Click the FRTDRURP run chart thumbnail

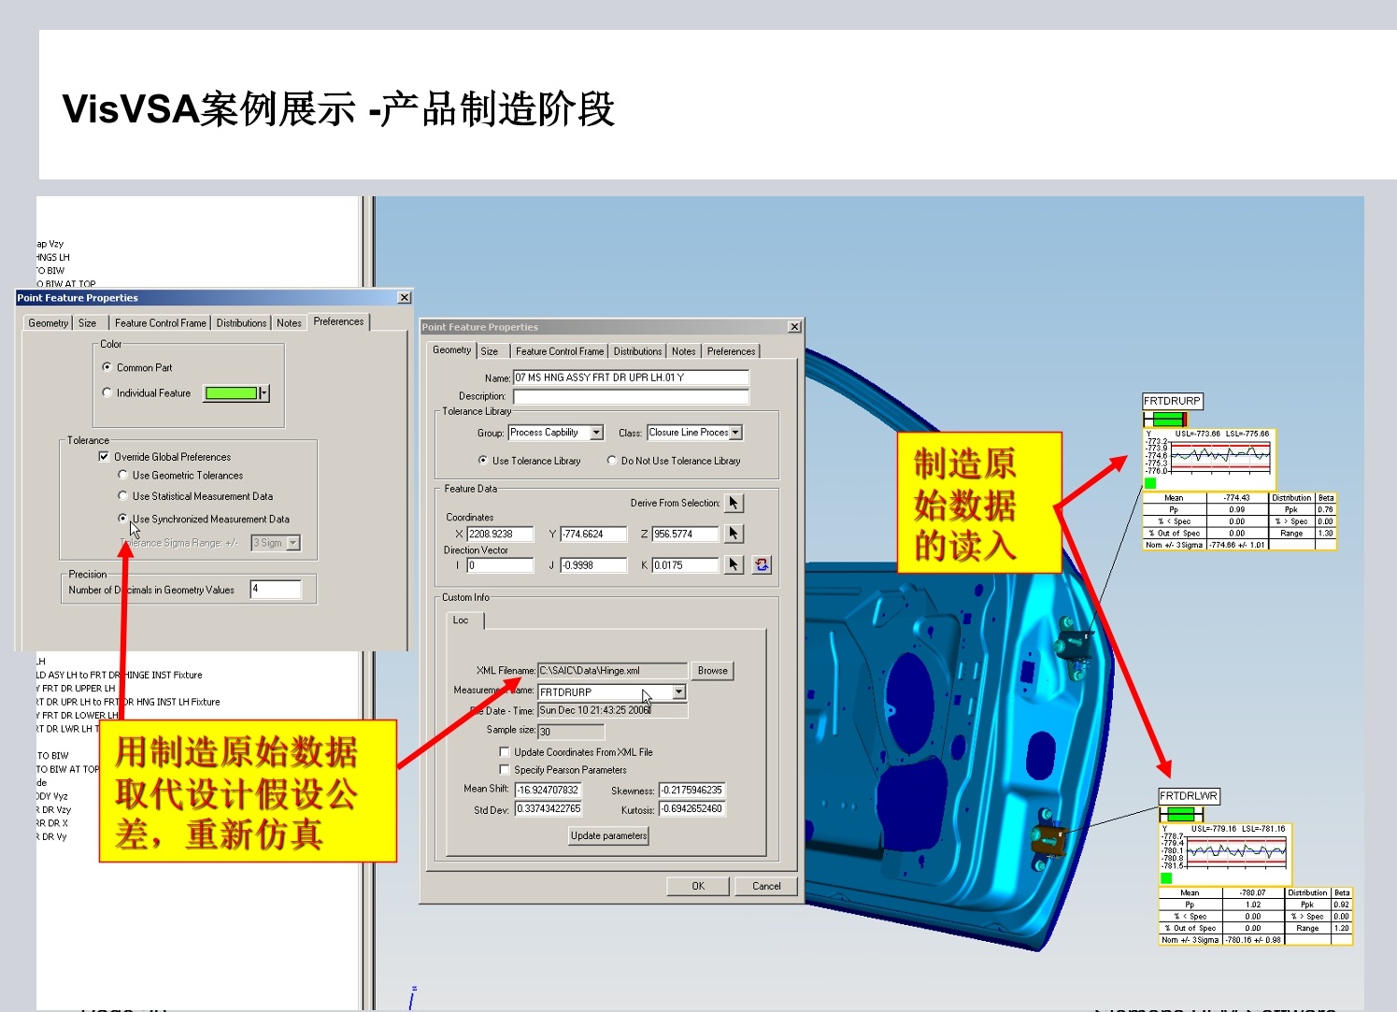(x=1210, y=458)
